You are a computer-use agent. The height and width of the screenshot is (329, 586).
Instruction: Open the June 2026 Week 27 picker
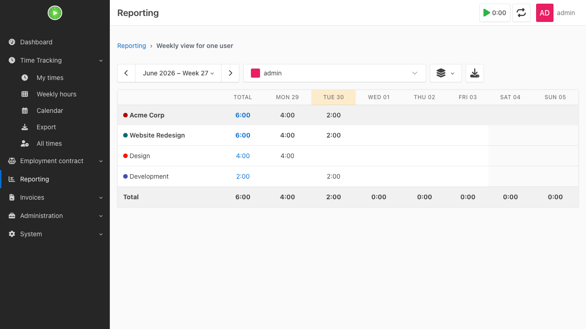179,73
